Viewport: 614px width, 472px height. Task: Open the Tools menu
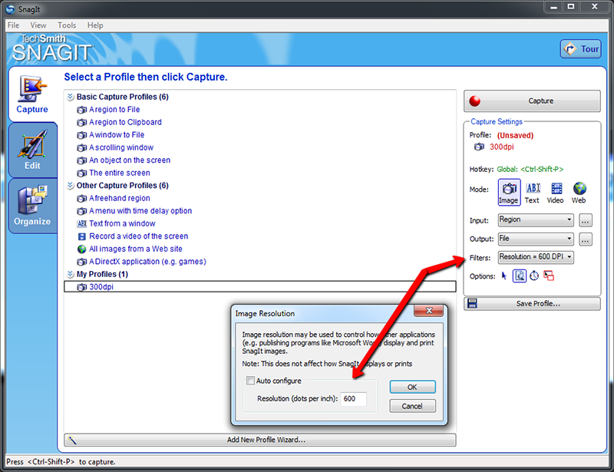coord(67,25)
